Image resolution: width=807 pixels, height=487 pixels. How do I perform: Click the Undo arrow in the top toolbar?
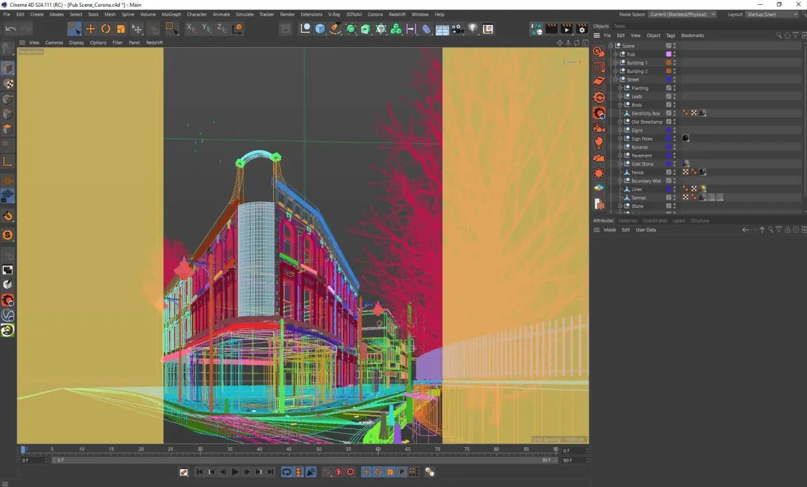[11, 28]
